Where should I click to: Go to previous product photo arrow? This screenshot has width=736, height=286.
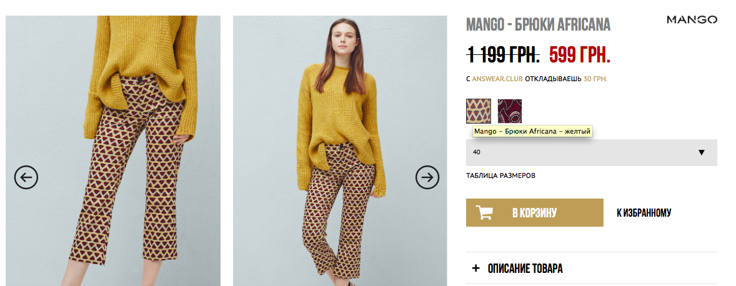point(26,177)
